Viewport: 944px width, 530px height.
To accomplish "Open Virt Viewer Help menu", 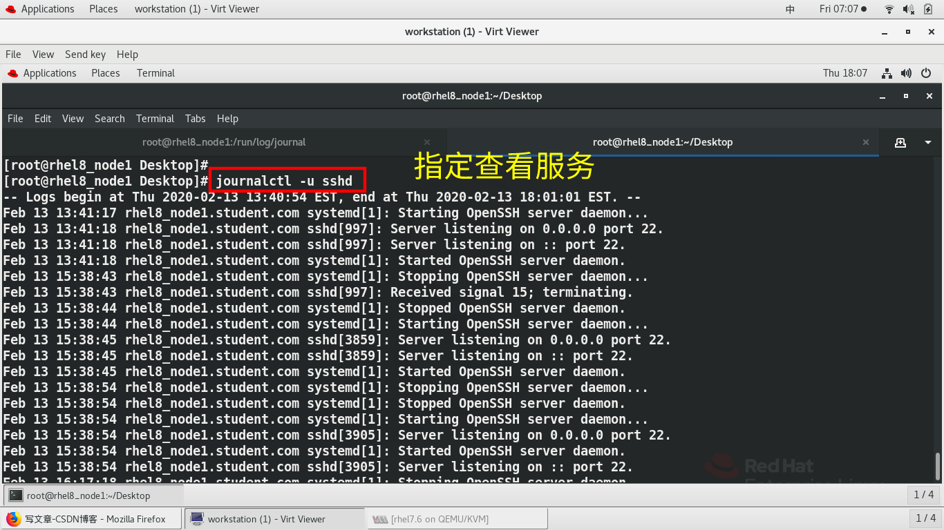I will tap(127, 55).
